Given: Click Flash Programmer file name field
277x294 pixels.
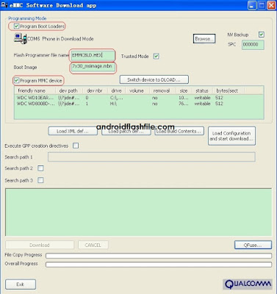Looking at the screenshot, I should 93,55.
